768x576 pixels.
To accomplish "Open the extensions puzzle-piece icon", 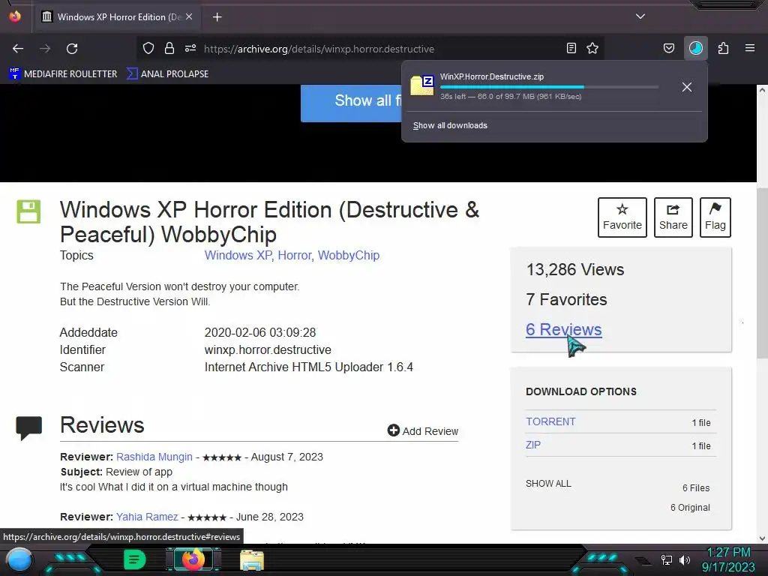I will click(x=723, y=48).
